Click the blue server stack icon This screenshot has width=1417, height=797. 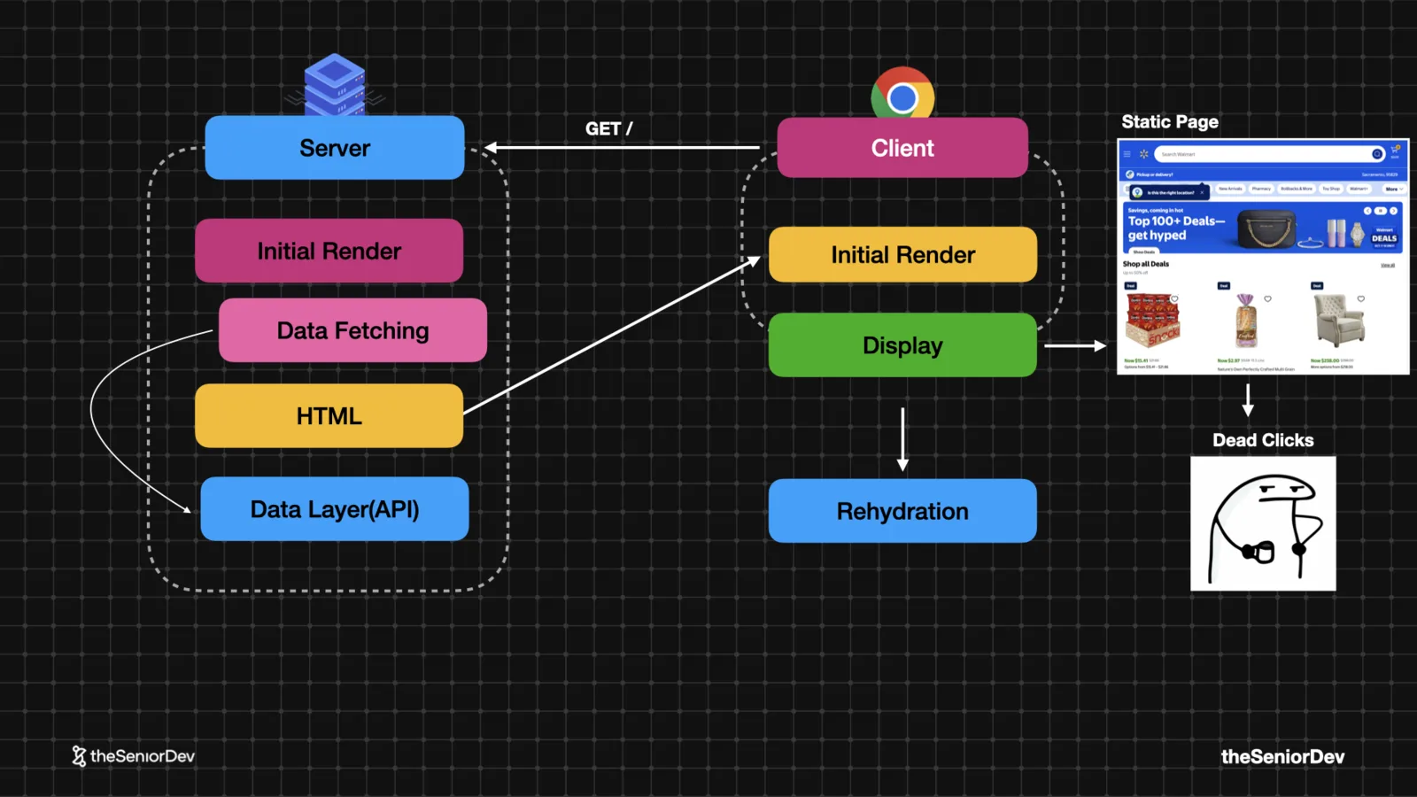335,84
